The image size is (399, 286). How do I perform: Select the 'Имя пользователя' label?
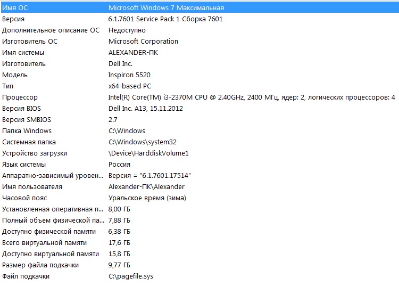[32, 187]
